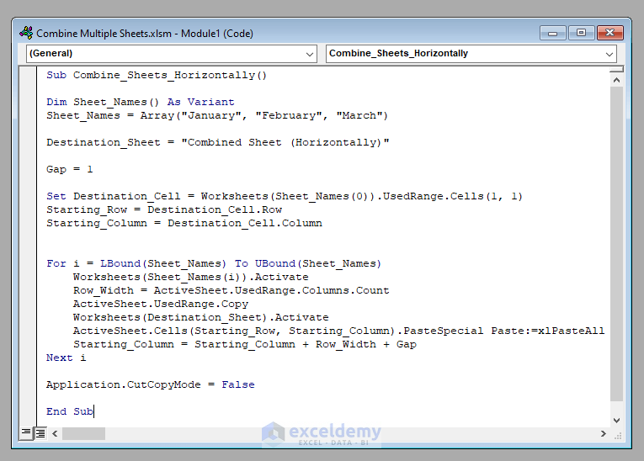Place cursor on the Gap = 1 line
Viewport: 644px width, 461px height.
point(69,169)
